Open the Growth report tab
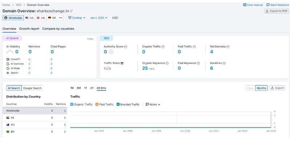 [x=29, y=29]
